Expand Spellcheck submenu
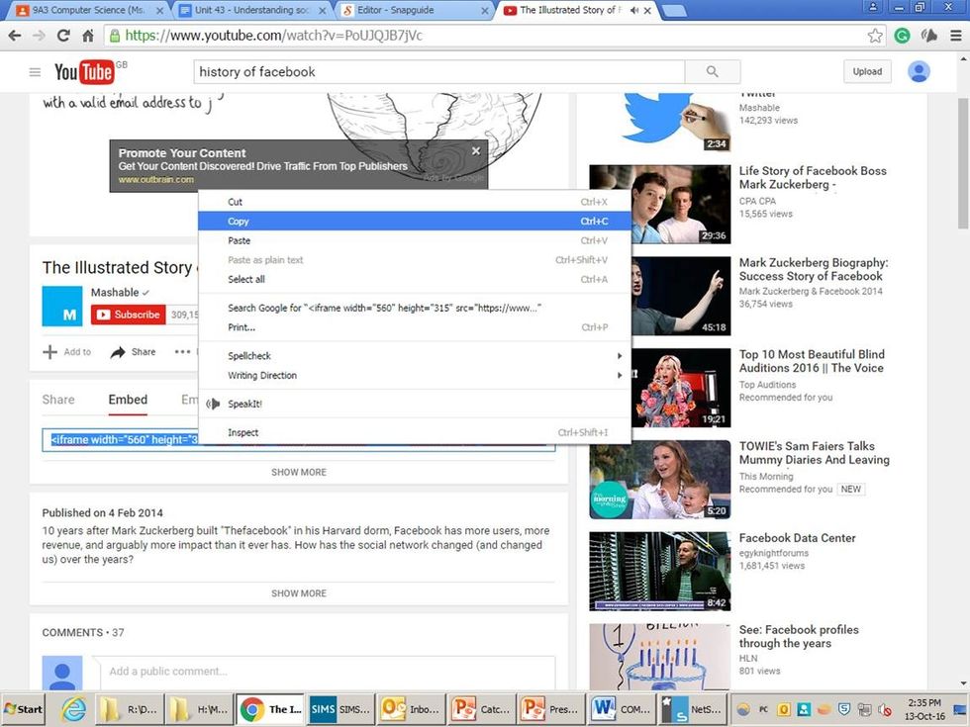Viewport: 970px width, 727px height. coord(415,356)
